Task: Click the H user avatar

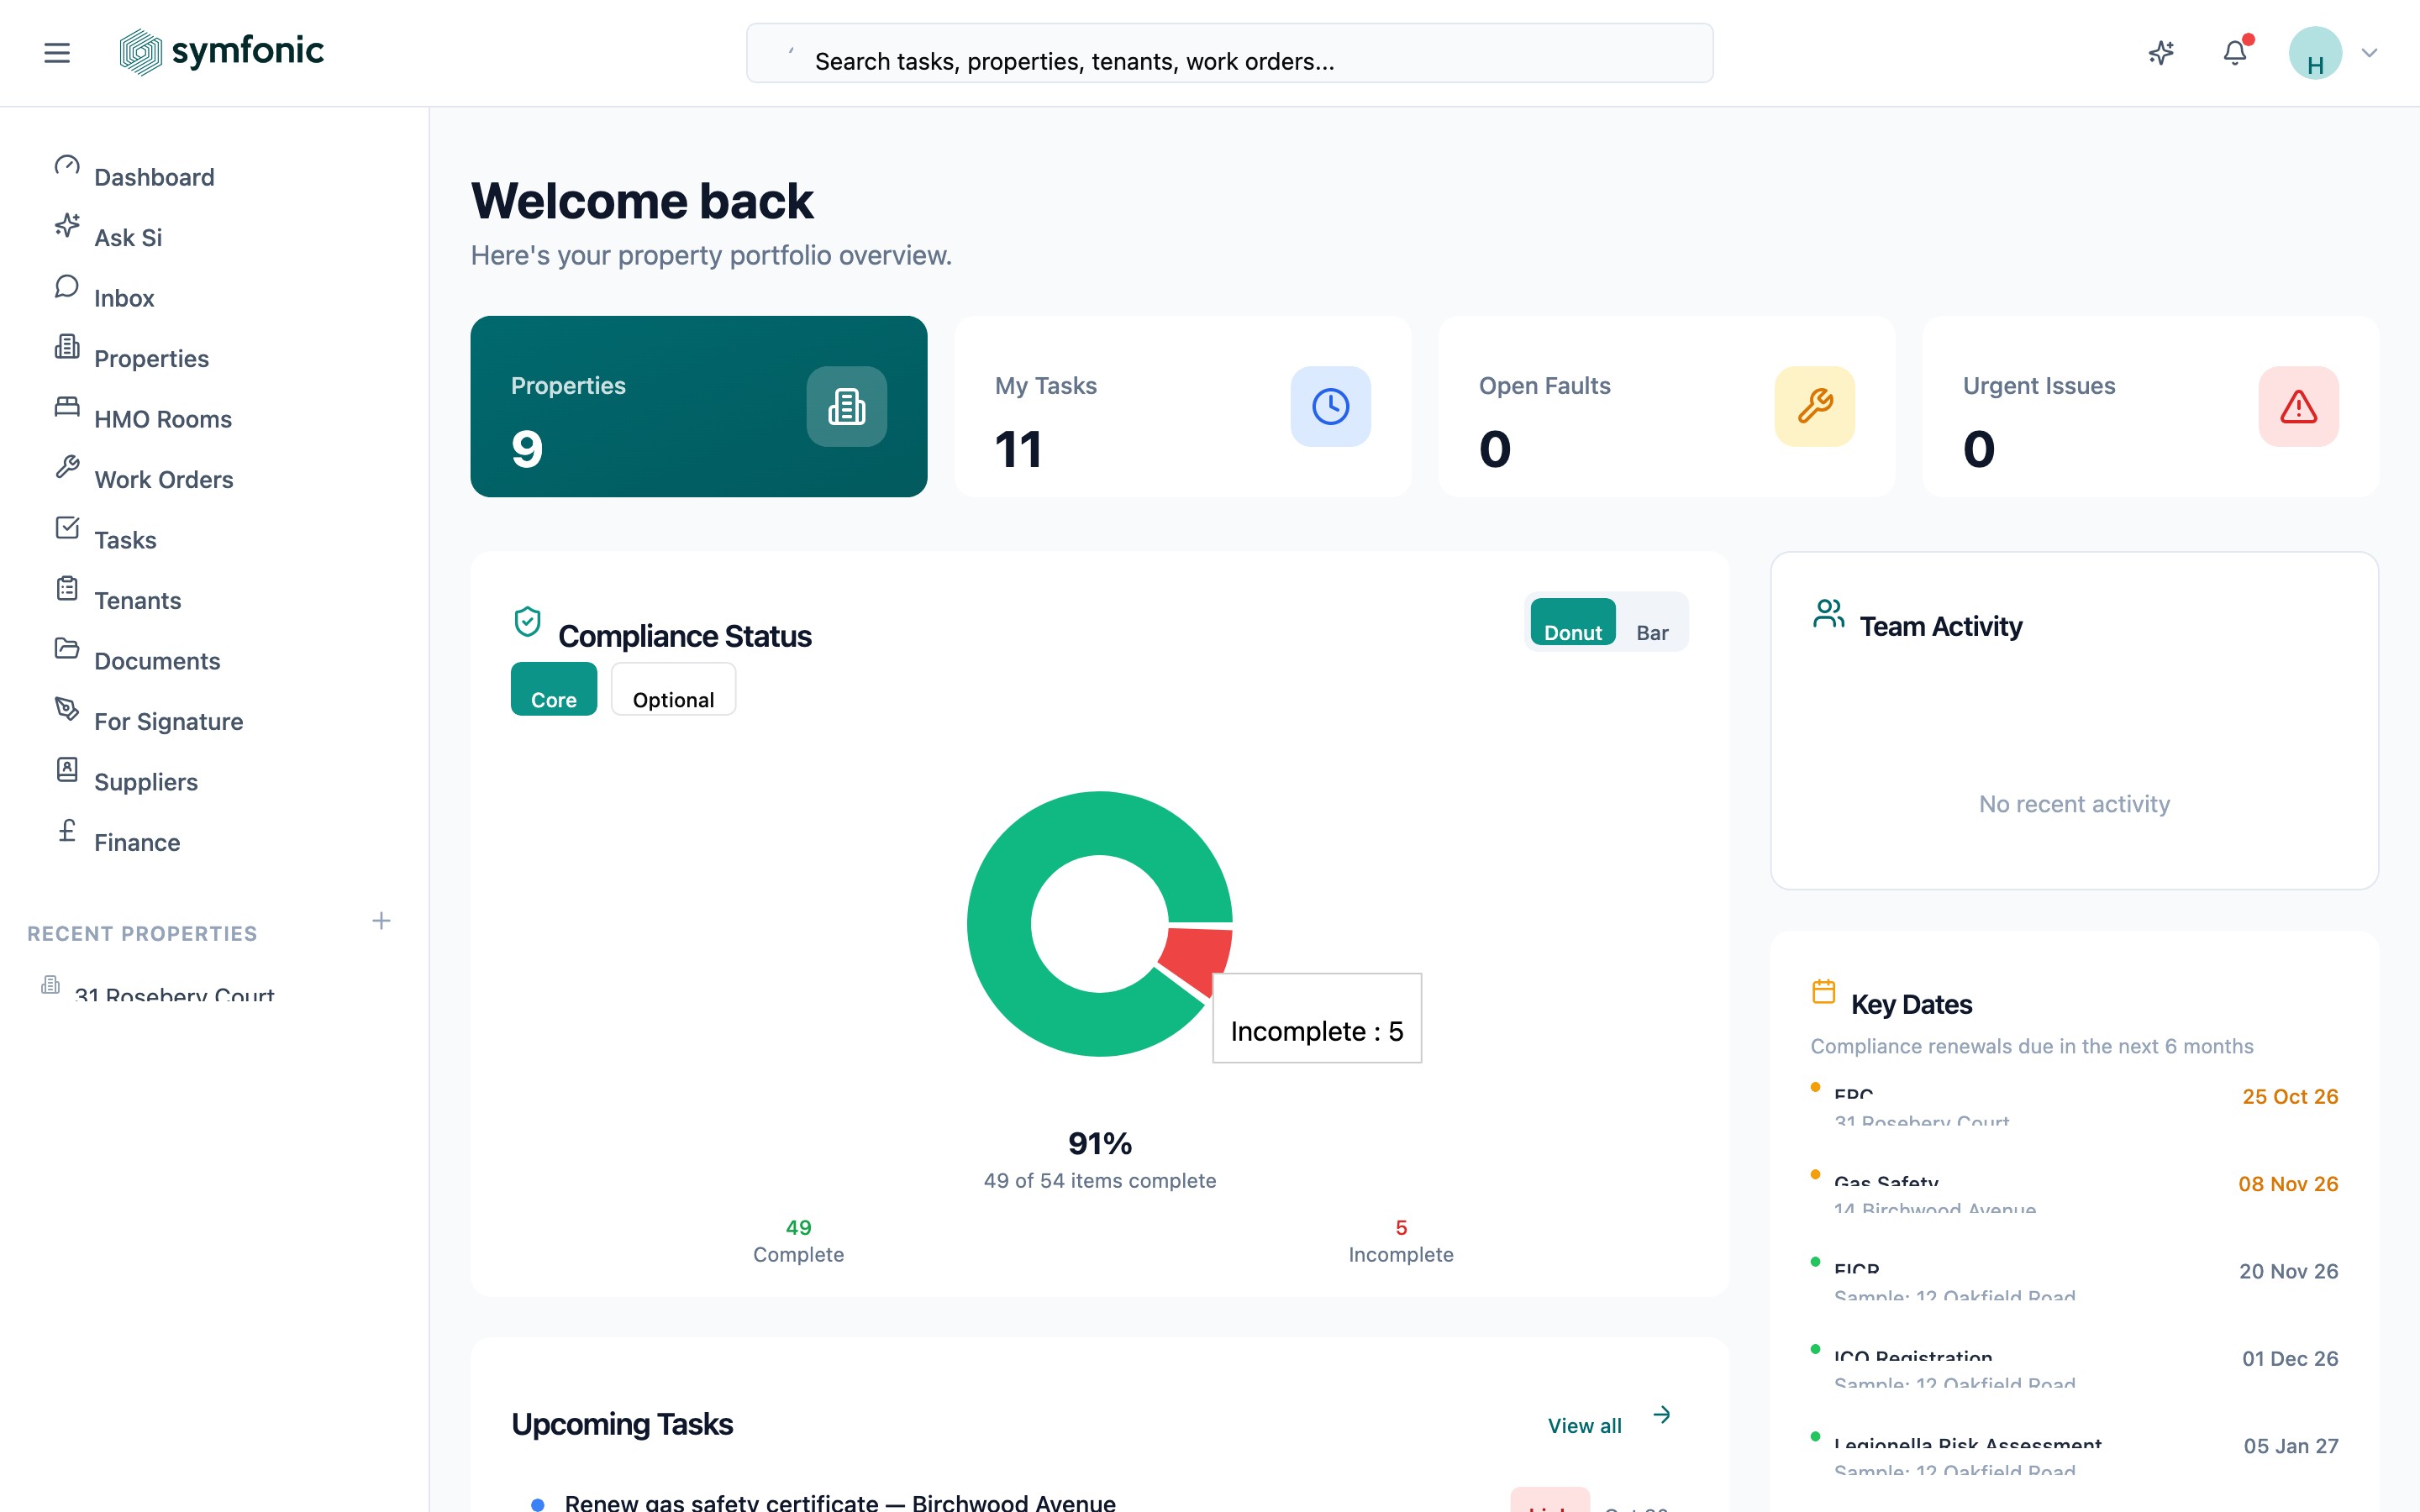Action: [2315, 53]
